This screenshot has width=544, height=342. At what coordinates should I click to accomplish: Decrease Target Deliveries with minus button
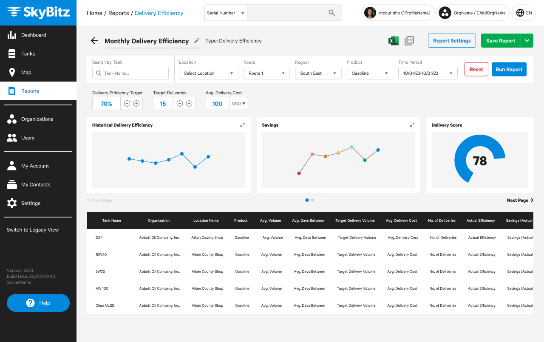click(180, 104)
